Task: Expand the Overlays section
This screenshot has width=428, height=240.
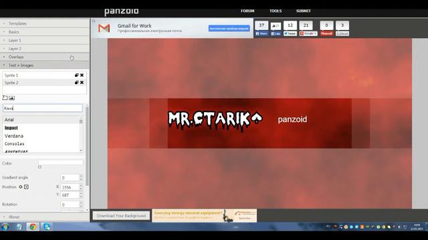Action: [45, 57]
